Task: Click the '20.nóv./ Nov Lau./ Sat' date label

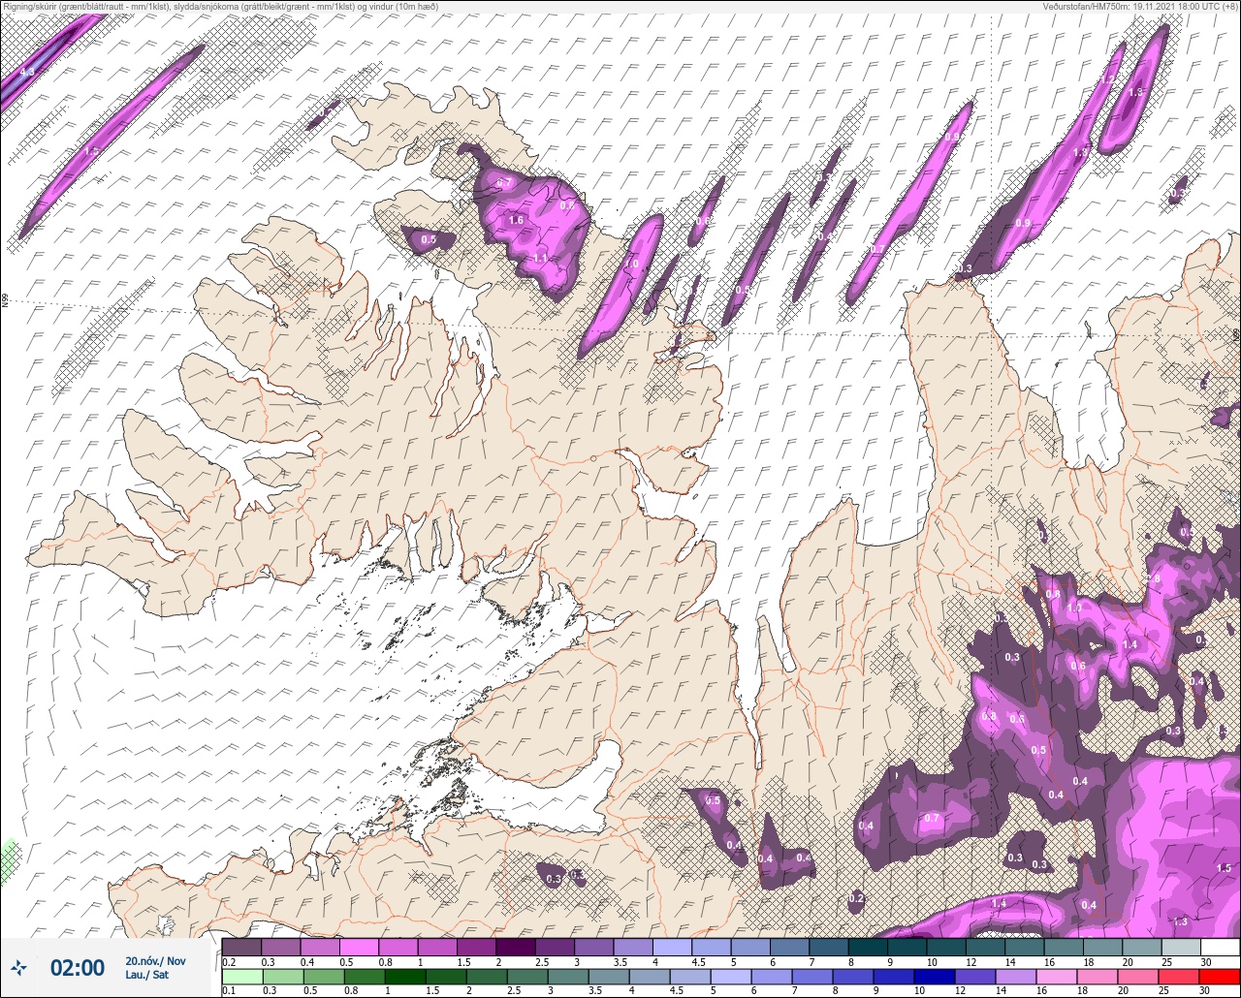Action: pos(155,968)
